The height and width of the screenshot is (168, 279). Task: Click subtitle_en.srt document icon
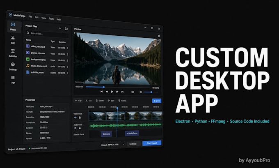[x=28, y=72]
